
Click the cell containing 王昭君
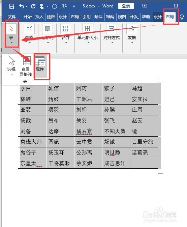click(88, 99)
